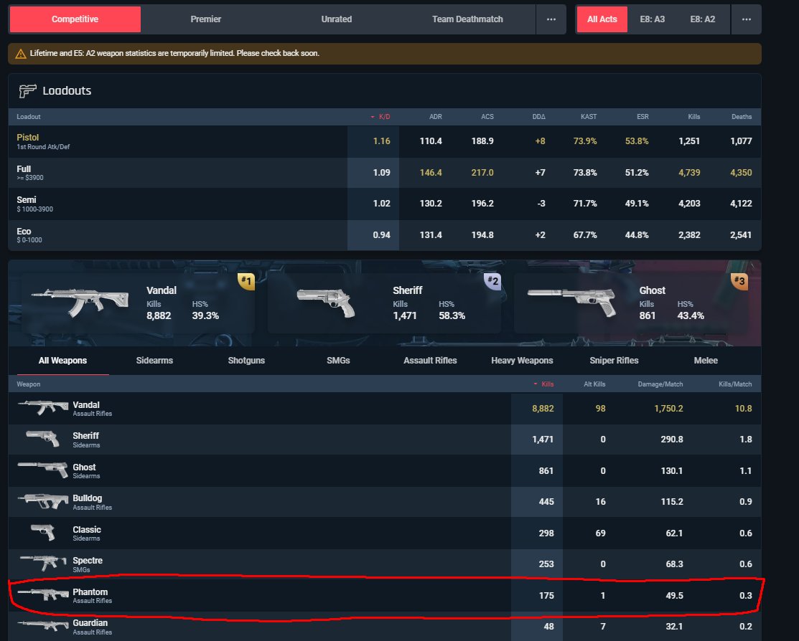Click the Spectre weapon name
This screenshot has height=641, width=799.
pyautogui.click(x=88, y=560)
